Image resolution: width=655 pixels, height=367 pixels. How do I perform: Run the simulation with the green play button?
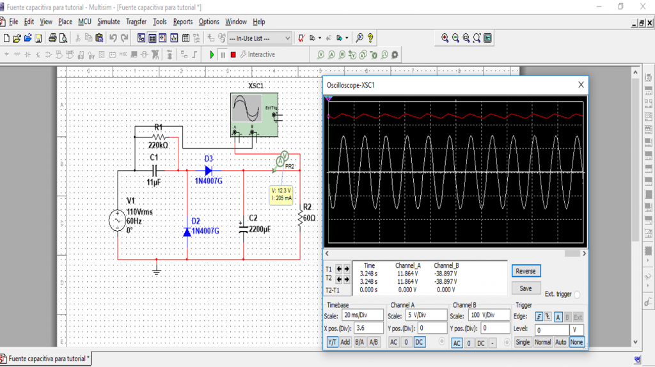[x=212, y=55]
